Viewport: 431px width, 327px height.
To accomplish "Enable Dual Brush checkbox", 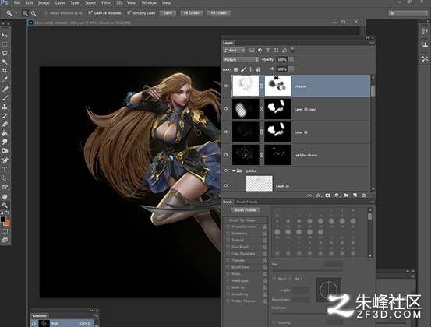I will (228, 247).
